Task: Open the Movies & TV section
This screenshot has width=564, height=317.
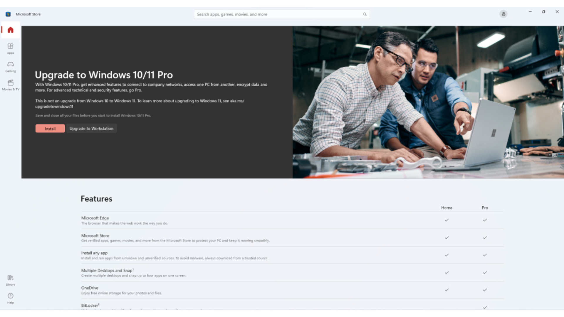Action: (10, 85)
